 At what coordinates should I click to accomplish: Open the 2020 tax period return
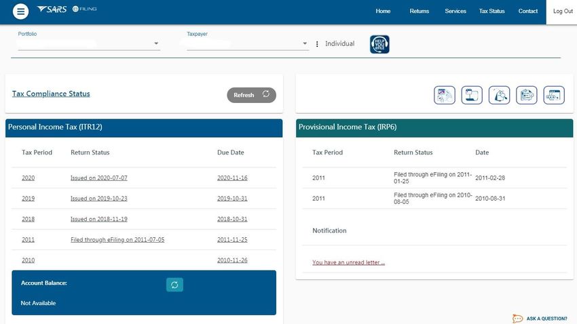(28, 178)
